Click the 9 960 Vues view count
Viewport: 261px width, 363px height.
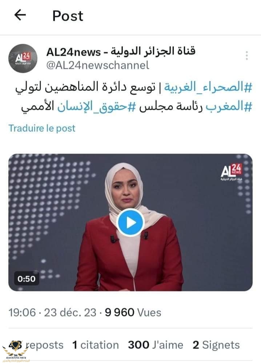(x=133, y=312)
